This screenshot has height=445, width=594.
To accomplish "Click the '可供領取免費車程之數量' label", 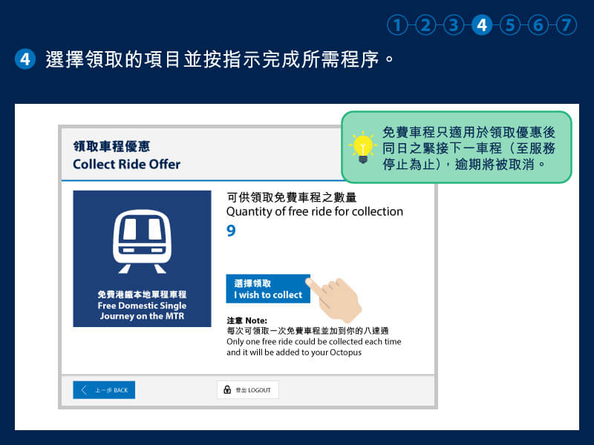I will pos(292,197).
